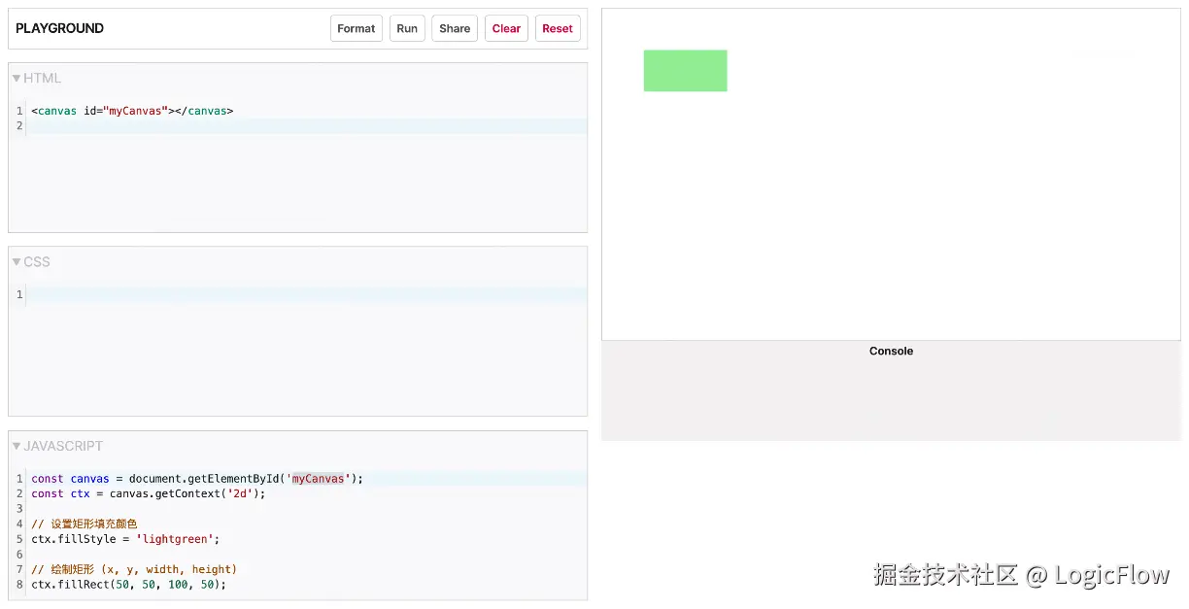Click the ctx.fillRect code line
1189x609 pixels.
[x=128, y=585]
